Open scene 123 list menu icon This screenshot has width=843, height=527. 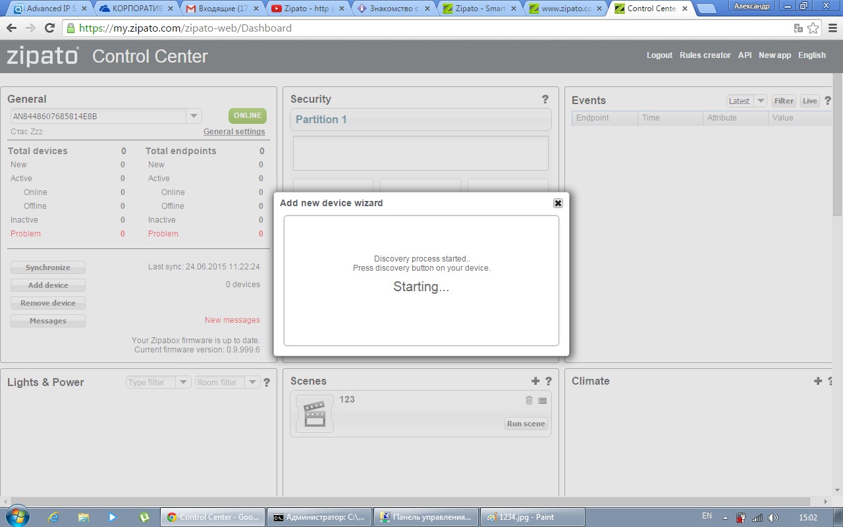coord(542,401)
